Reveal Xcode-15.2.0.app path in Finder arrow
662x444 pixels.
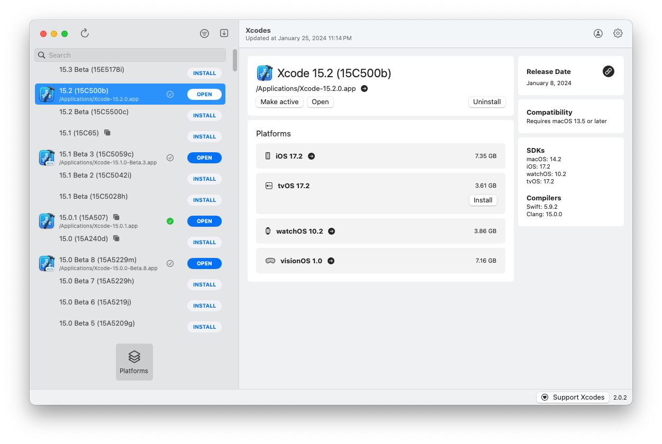[364, 89]
